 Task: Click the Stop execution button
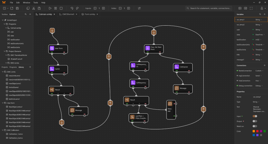pyautogui.click(x=61, y=8)
